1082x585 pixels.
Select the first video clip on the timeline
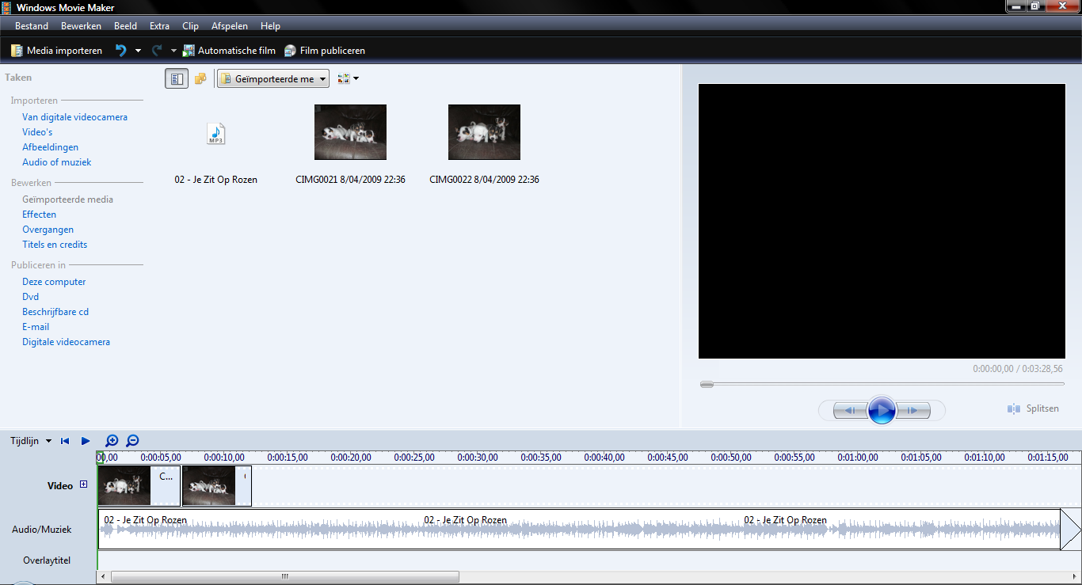click(x=139, y=486)
